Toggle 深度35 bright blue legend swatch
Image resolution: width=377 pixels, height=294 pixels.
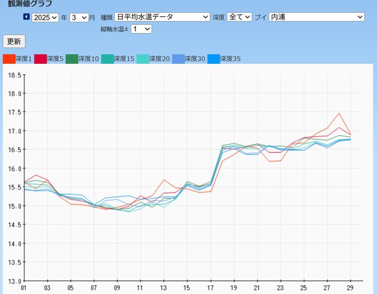pos(214,59)
